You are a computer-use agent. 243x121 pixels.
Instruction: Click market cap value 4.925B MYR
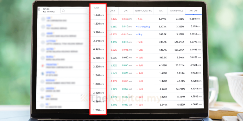196,81
